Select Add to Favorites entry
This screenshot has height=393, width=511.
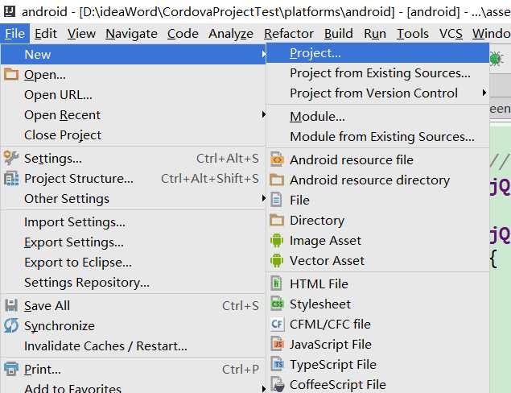[133, 387]
